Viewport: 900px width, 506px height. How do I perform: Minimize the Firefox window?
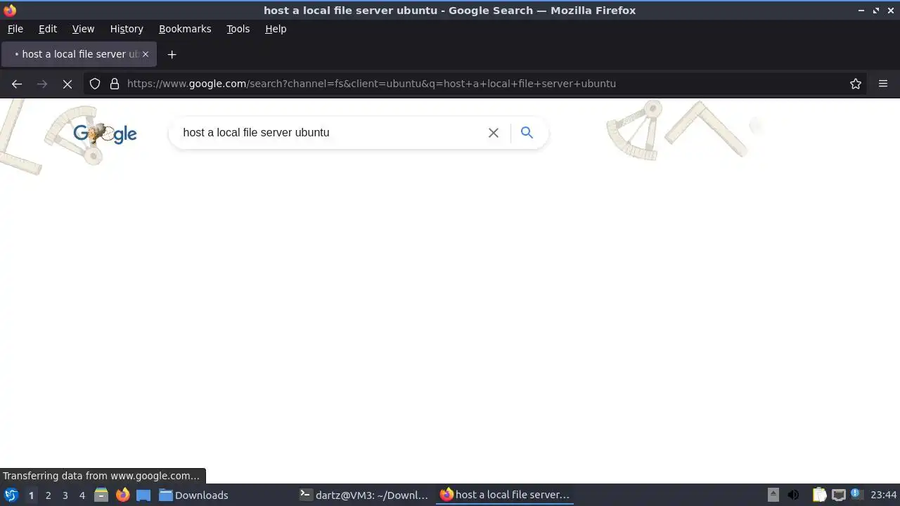point(861,11)
